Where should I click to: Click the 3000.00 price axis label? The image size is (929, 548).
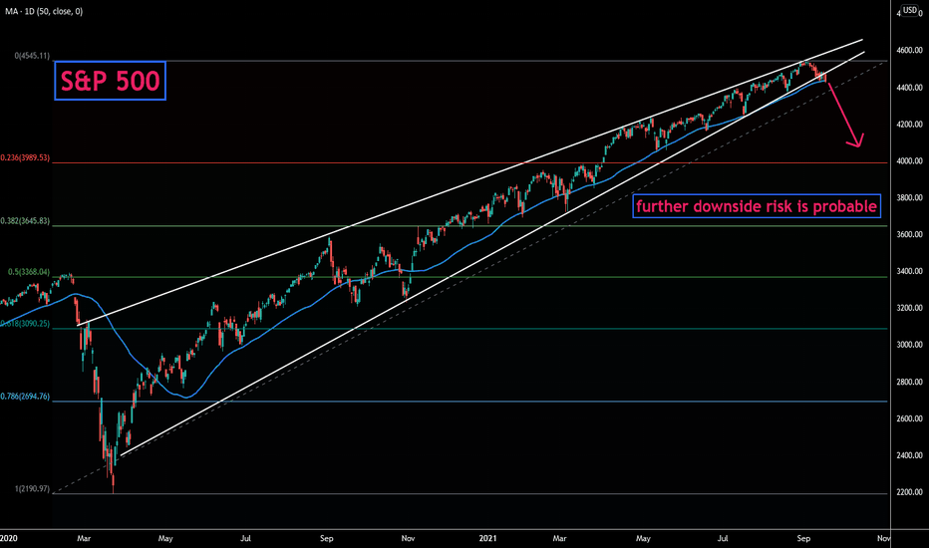(x=909, y=345)
